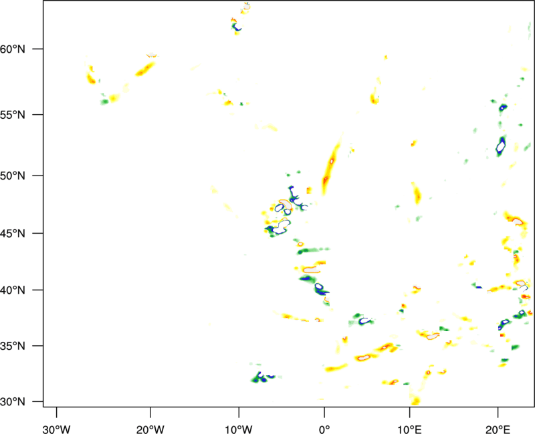Viewport: 535px width, 434px height.
Task: Click the 30°N latitude axis label
Action: [x=13, y=401]
